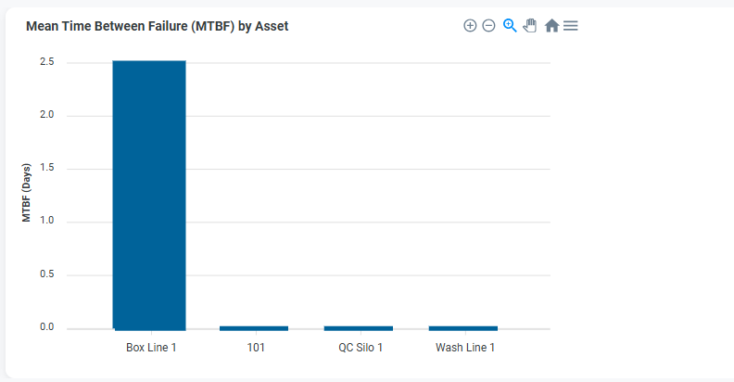Screen dimensions: 734x382
Task: Click the chart title Mean Time Between Failure
Action: (158, 27)
